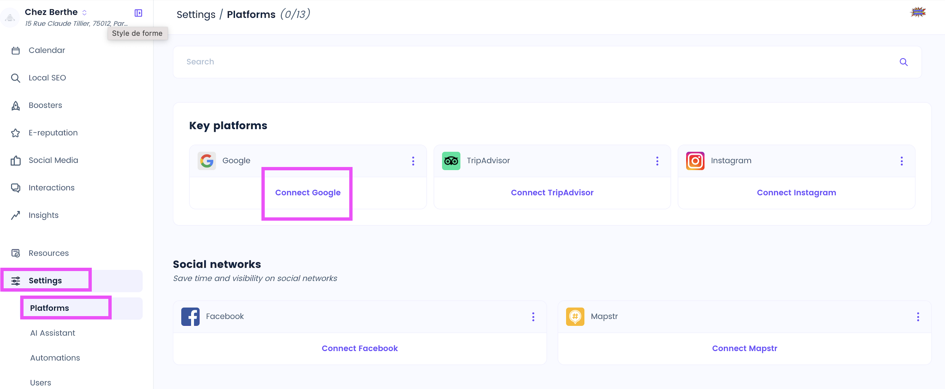
Task: Click the "(0/13)" platforms counter
Action: pos(295,14)
